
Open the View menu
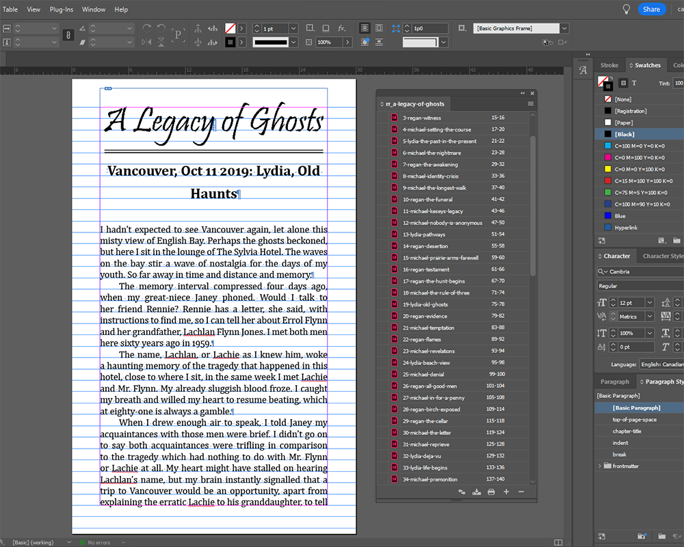coord(34,9)
